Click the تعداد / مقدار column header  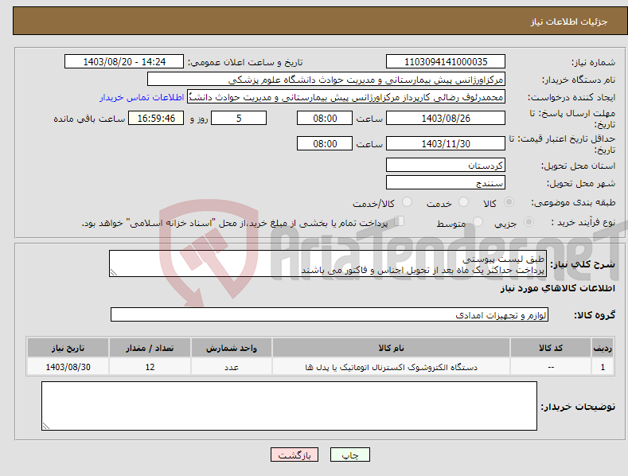(x=150, y=348)
